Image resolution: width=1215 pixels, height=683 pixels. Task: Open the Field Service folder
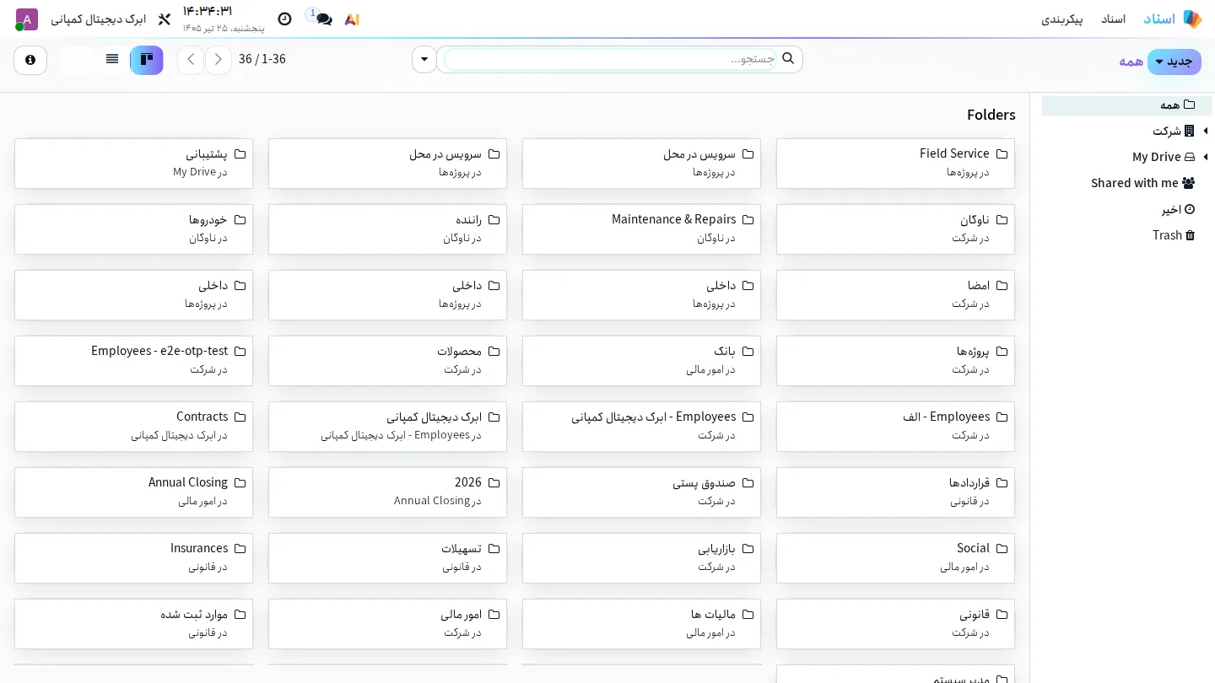coord(895,164)
